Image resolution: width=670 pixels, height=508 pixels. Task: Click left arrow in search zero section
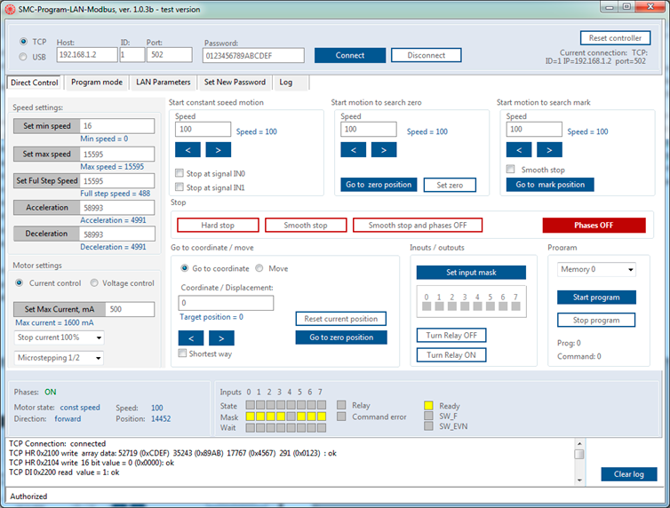[x=354, y=149]
